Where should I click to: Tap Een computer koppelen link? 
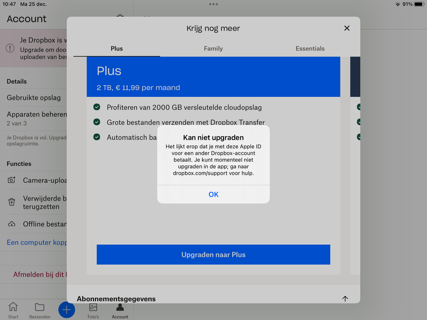point(36,242)
